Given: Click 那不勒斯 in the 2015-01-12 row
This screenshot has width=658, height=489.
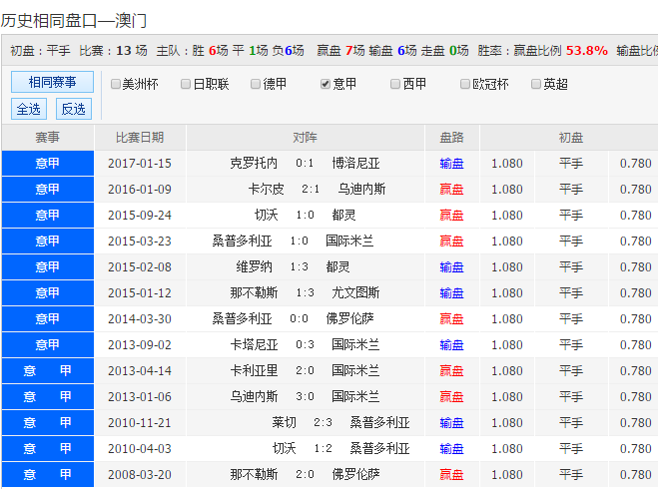Looking at the screenshot, I should [x=254, y=292].
